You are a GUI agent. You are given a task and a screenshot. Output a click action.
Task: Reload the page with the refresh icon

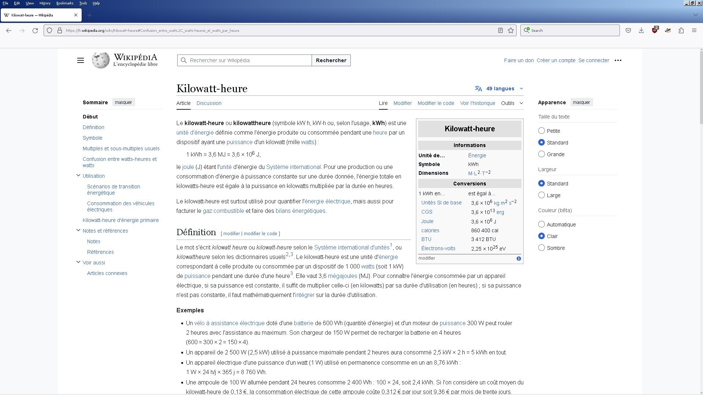pos(35,30)
